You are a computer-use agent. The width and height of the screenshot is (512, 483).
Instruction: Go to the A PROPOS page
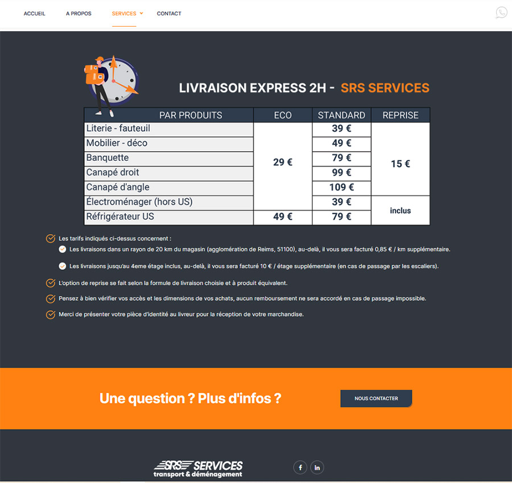[79, 14]
